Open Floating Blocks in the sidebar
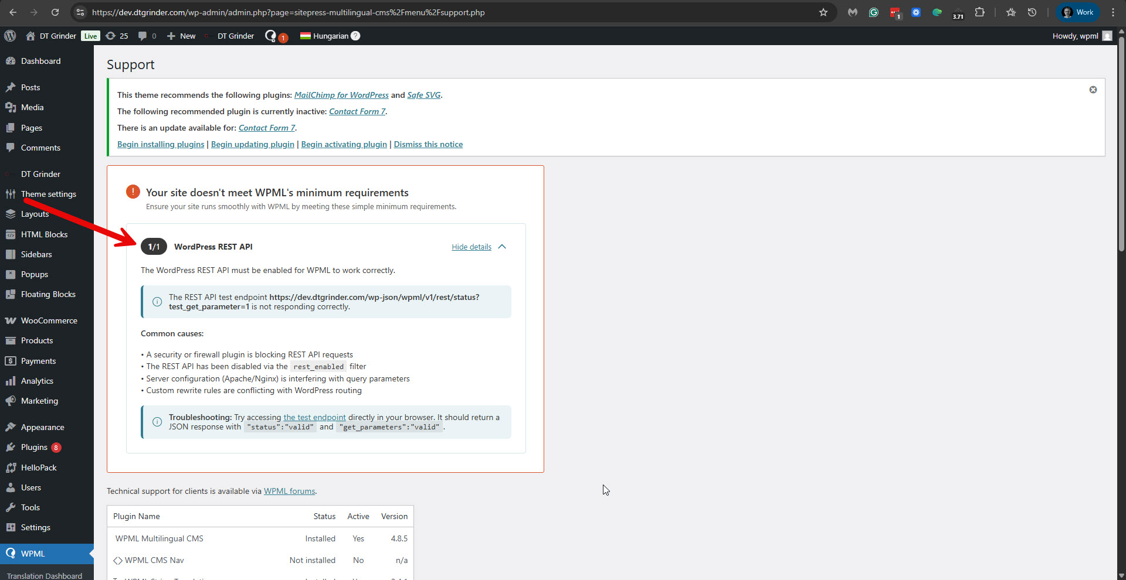Image resolution: width=1126 pixels, height=580 pixels. (x=47, y=294)
